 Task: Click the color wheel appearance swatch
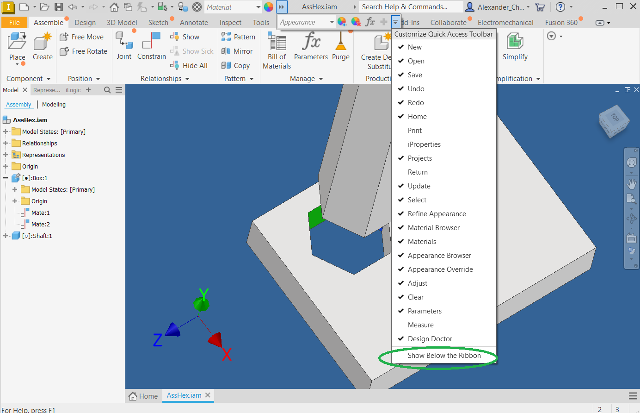(x=269, y=7)
